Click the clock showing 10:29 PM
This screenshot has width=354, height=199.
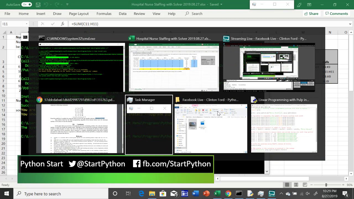[329, 191]
